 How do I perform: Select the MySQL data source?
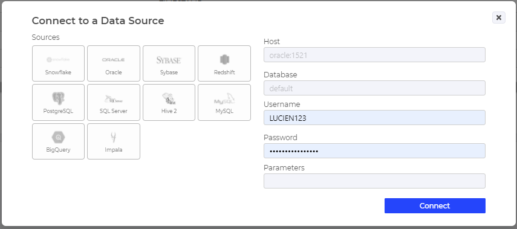(x=224, y=103)
